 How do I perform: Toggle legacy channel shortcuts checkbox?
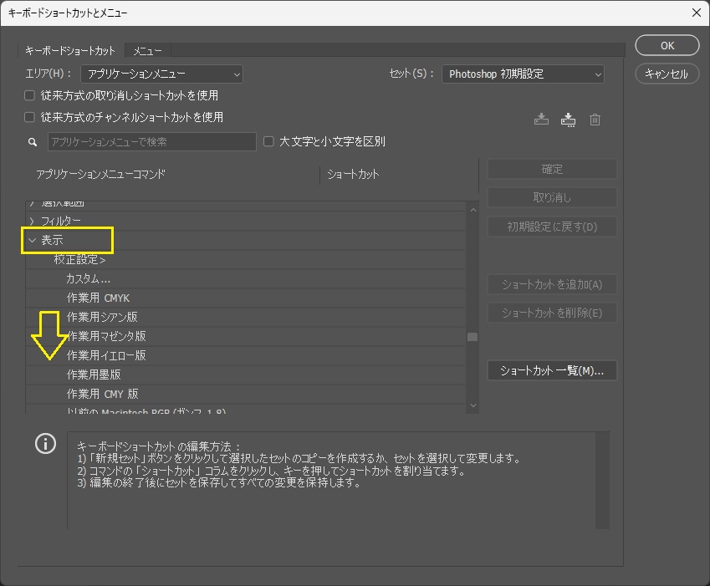pos(30,118)
